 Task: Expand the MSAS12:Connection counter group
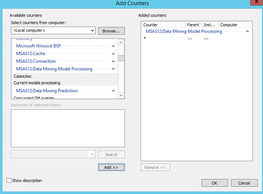click(113, 62)
